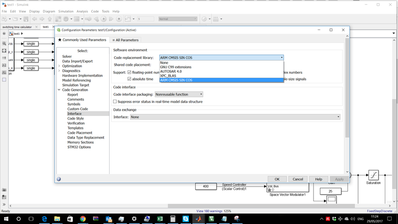Click FixedStepDiscrete solver link
The height and width of the screenshot is (224, 398).
[x=379, y=211]
